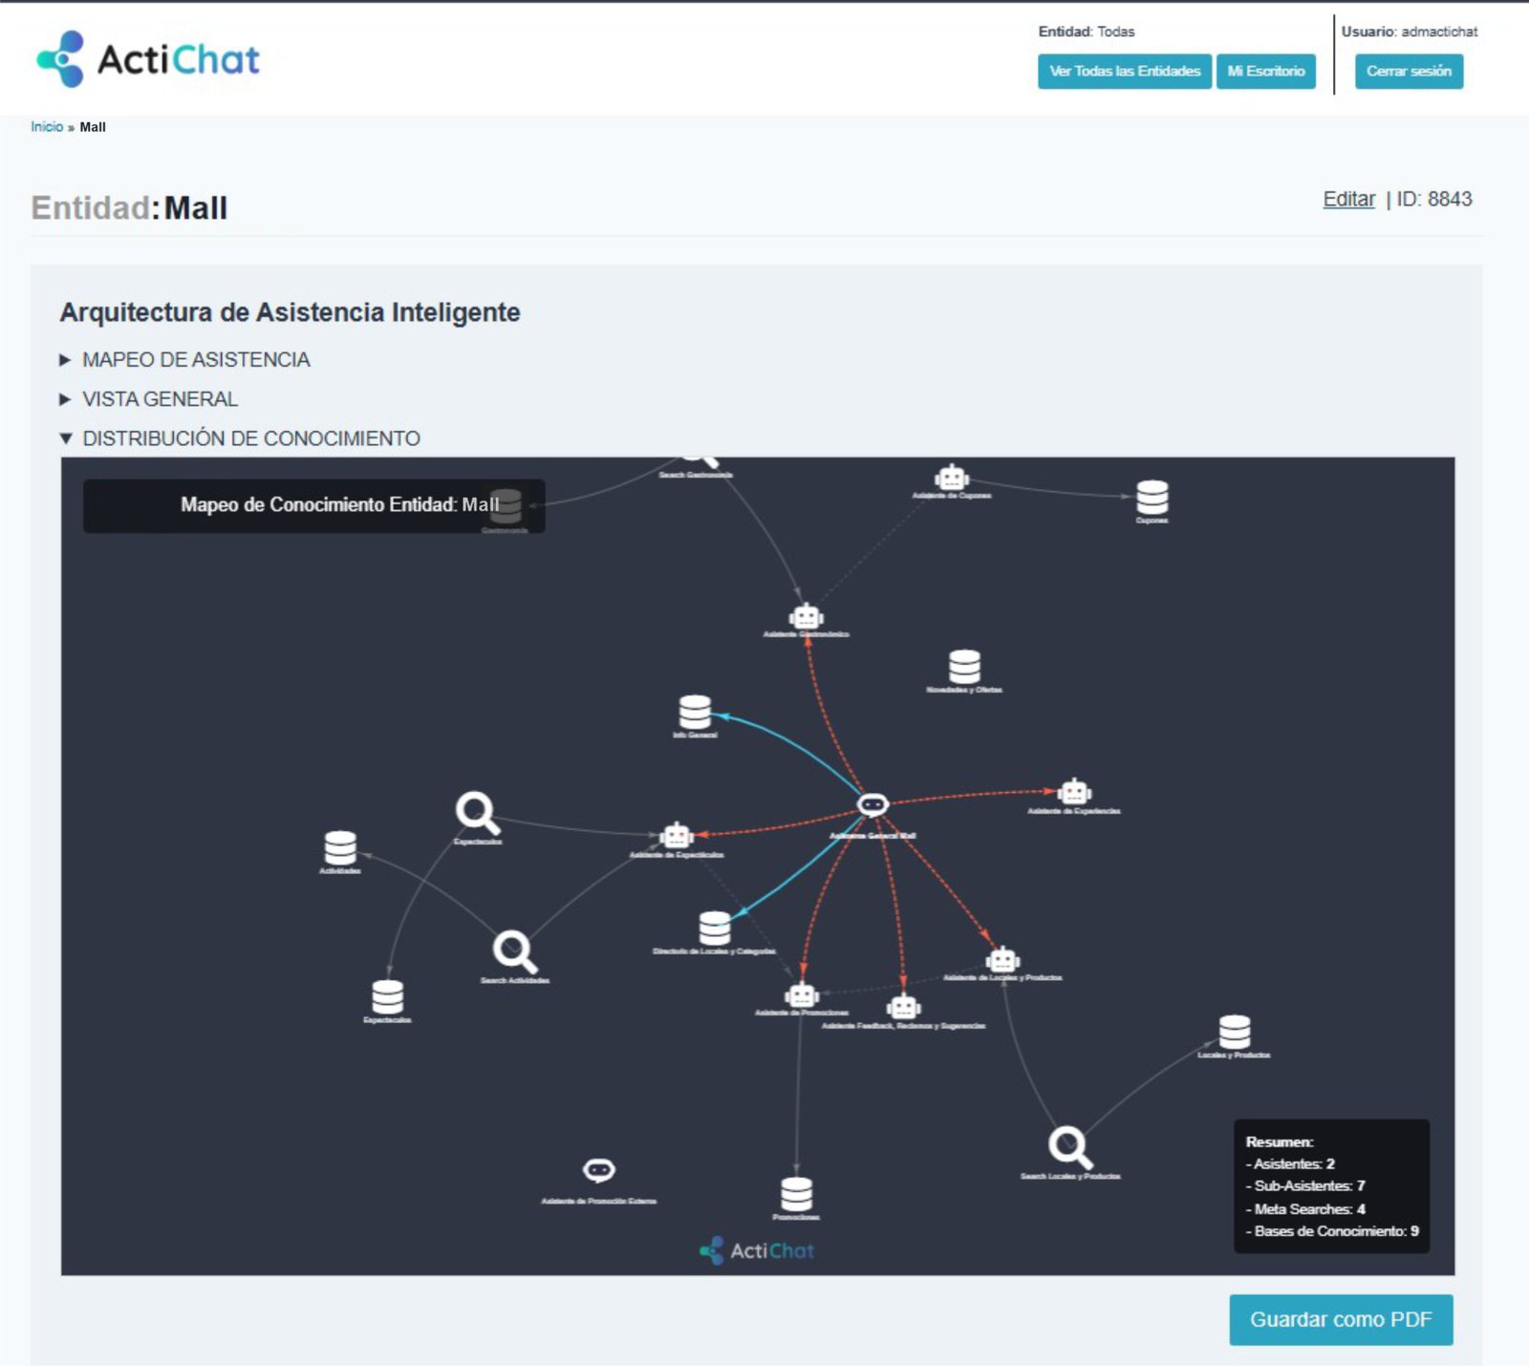
Task: Select the Asistente de Cupones robot node
Action: coord(952,477)
